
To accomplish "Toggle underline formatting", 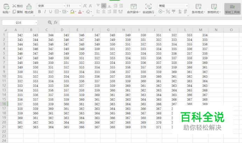I will click(x=50, y=12).
